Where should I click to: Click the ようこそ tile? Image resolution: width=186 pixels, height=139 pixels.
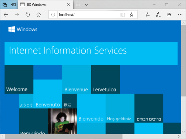[26, 101]
